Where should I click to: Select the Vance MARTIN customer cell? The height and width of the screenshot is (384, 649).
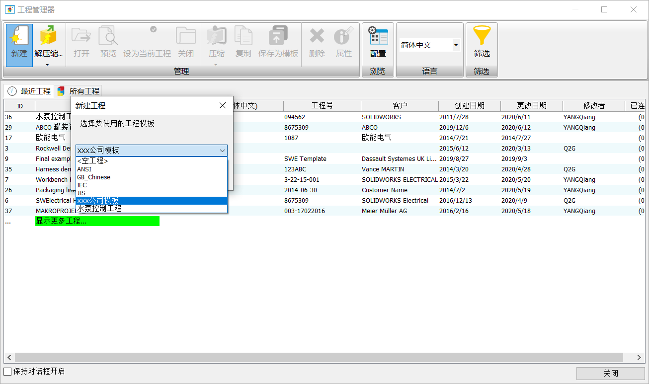click(x=384, y=169)
